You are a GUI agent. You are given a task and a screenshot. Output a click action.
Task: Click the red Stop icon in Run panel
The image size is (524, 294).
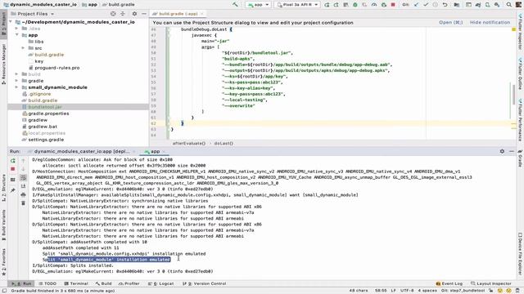click(x=13, y=169)
